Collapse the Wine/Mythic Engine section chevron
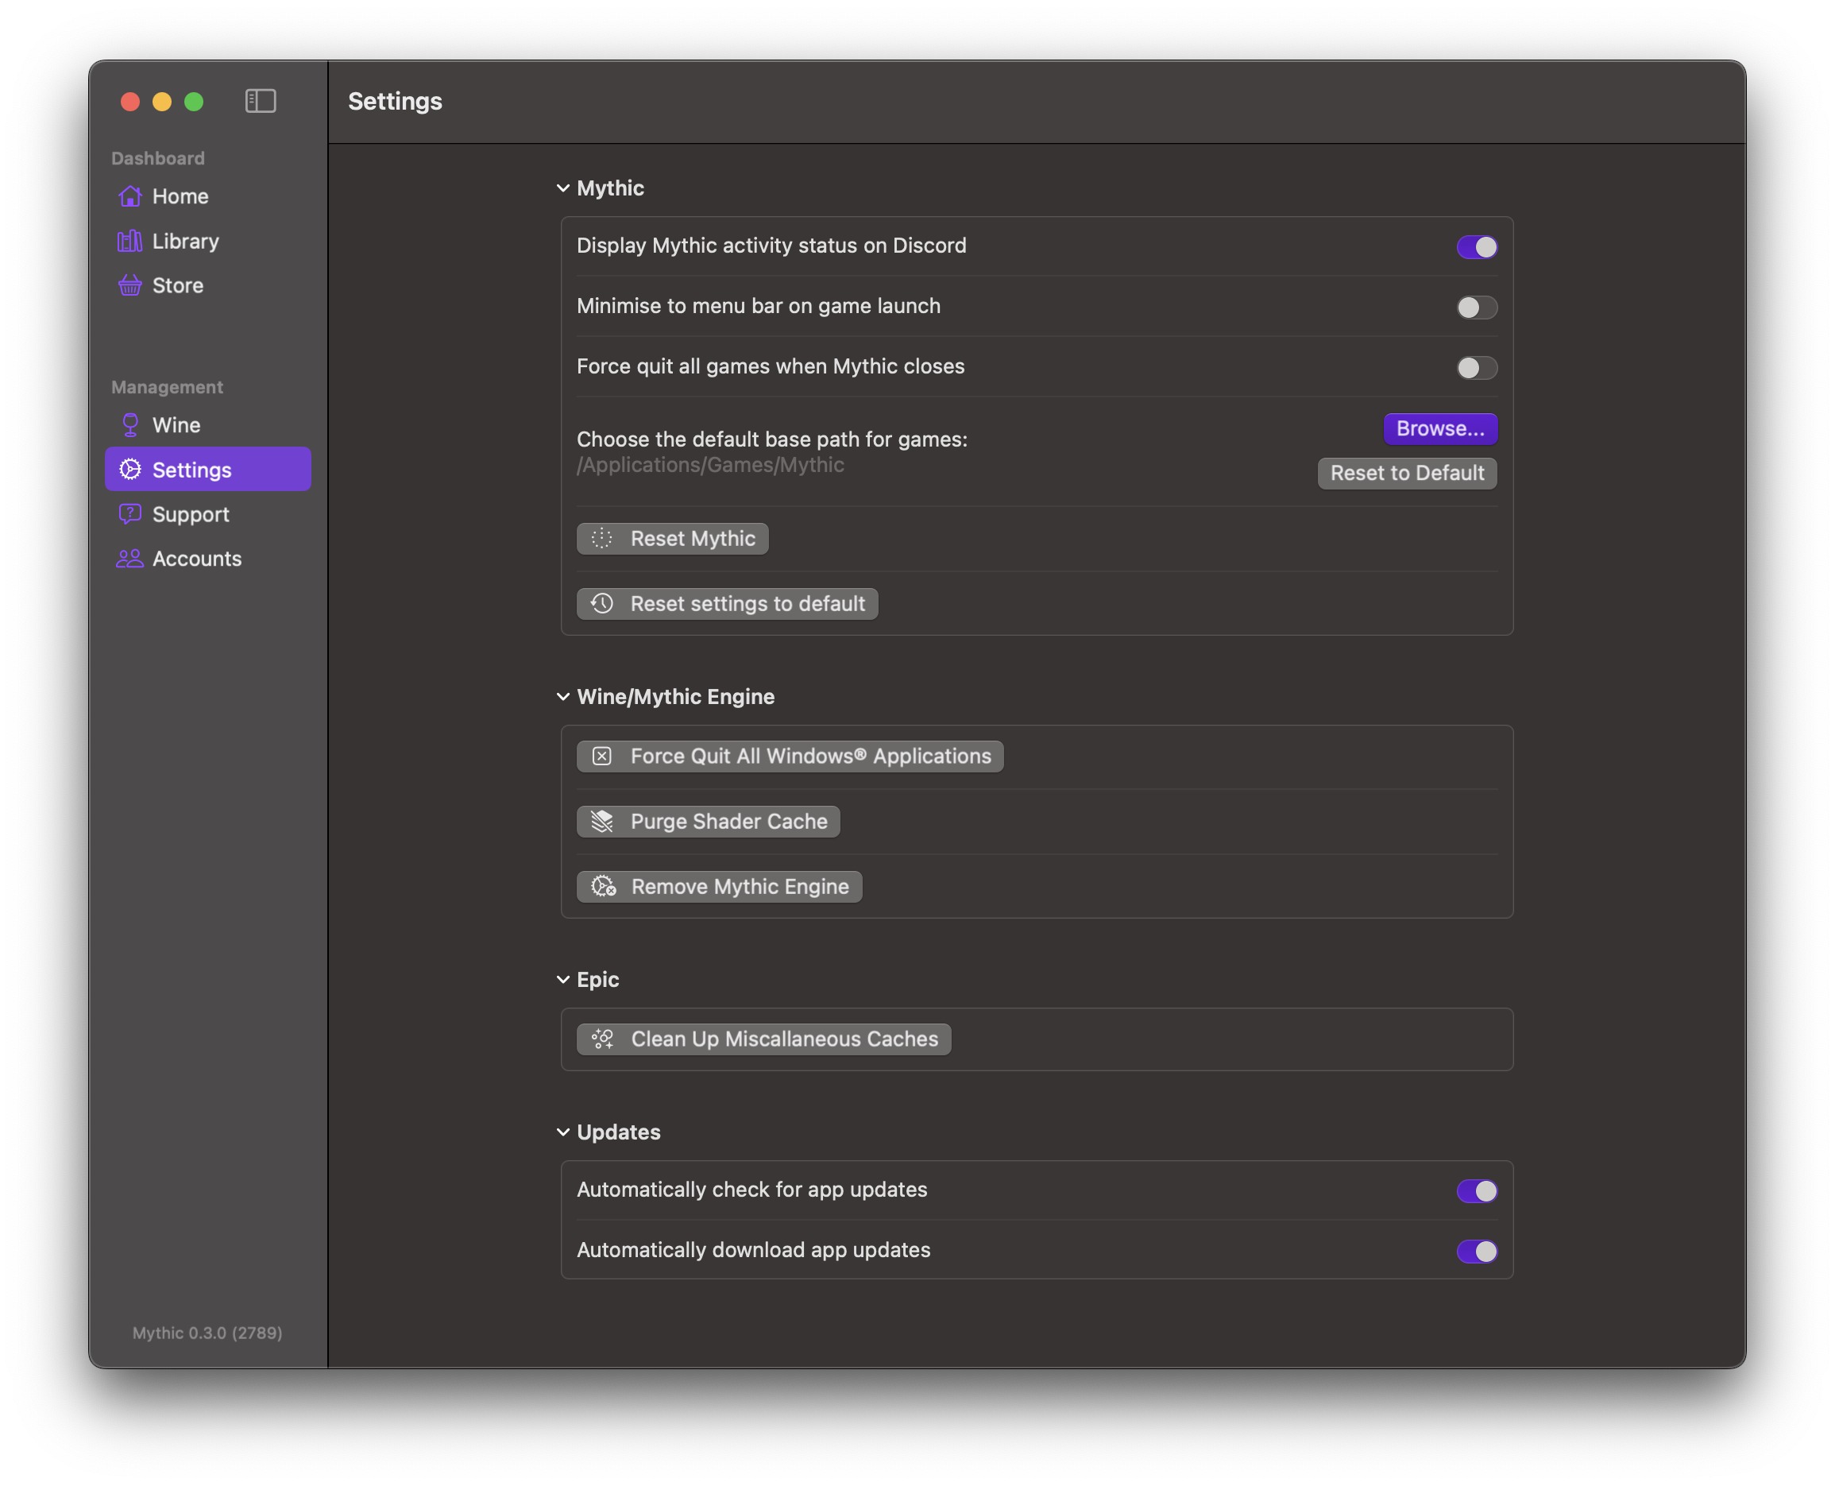Screen dimensions: 1835x1486 pyautogui.click(x=563, y=697)
